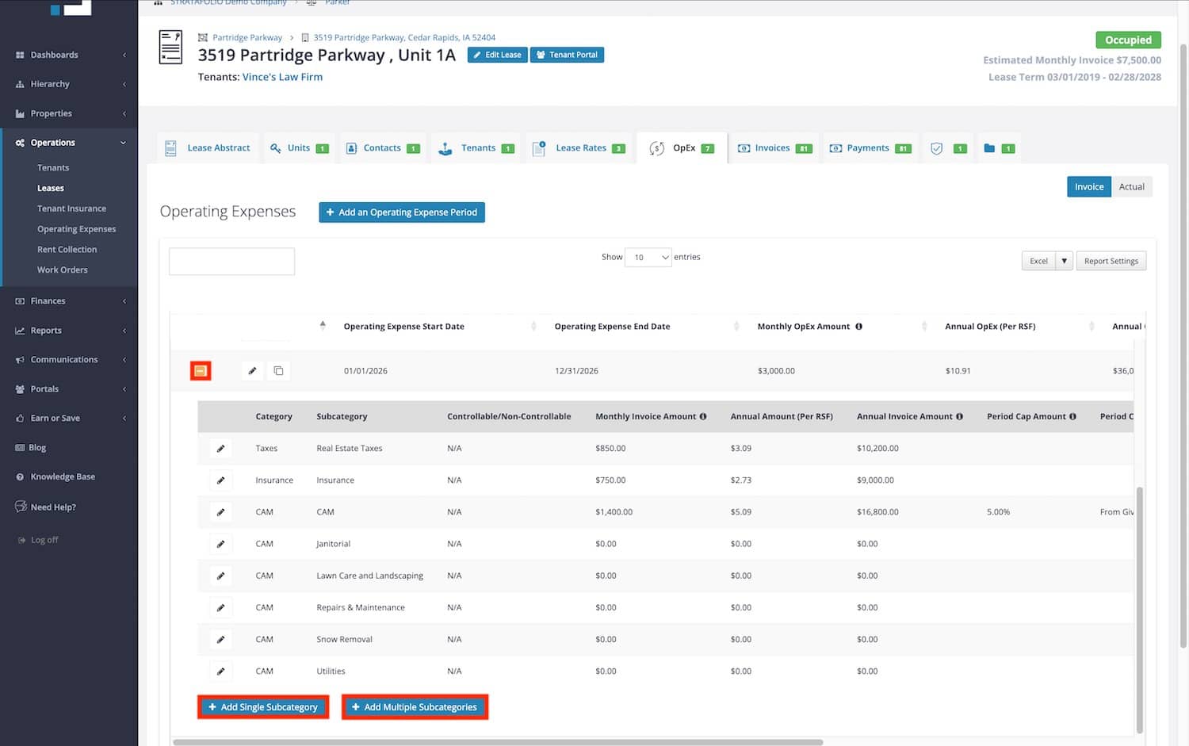This screenshot has height=746, width=1189.
Task: Open the Show entries count dropdown
Action: pyautogui.click(x=648, y=258)
